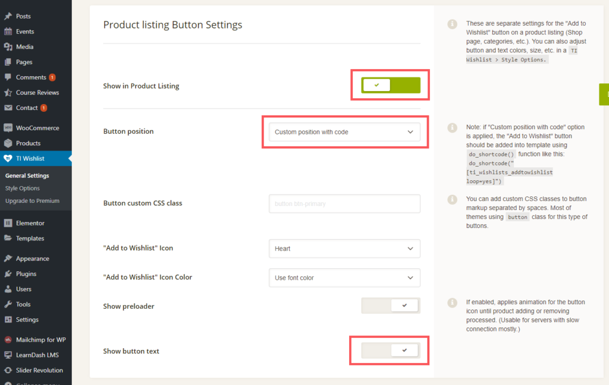Expand the Add to Wishlist Icon dropdown
609x385 pixels.
(x=344, y=249)
